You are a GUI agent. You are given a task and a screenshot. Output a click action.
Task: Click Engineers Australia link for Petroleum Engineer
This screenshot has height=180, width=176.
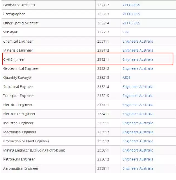(x=138, y=160)
